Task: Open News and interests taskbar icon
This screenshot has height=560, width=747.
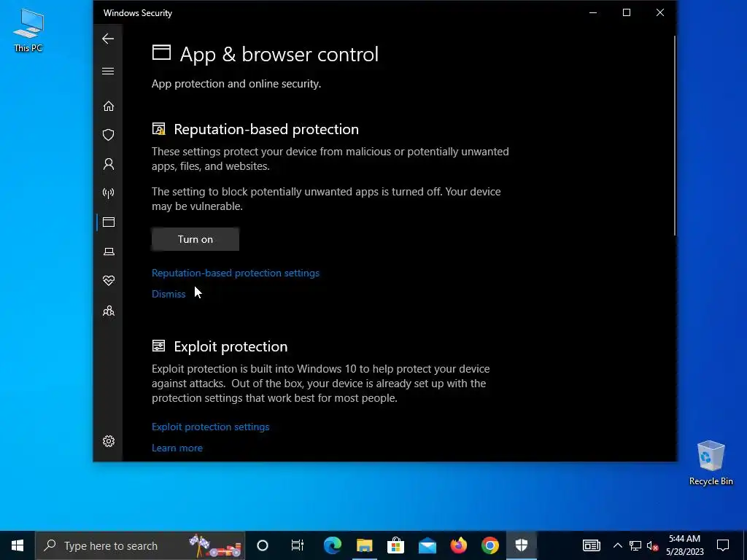Action: point(591,545)
